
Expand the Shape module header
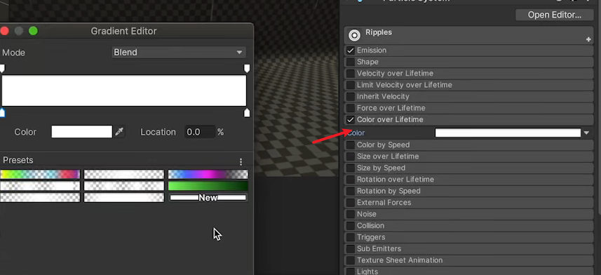coord(468,62)
